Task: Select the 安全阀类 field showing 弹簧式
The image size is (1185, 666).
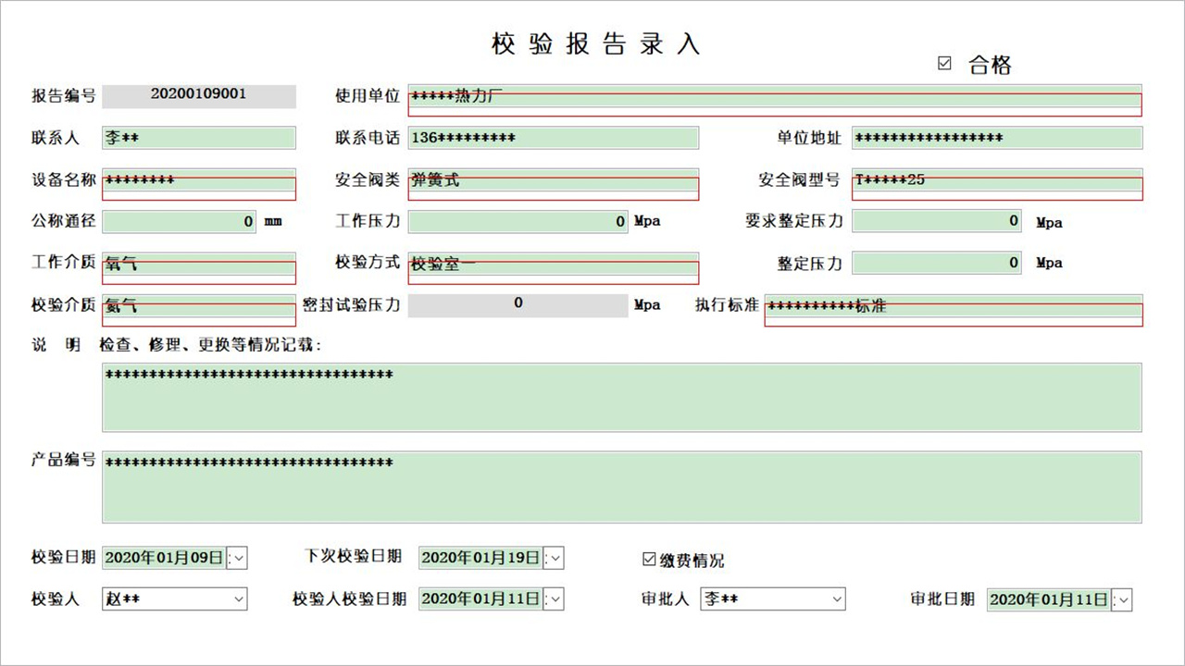Action: pyautogui.click(x=551, y=180)
